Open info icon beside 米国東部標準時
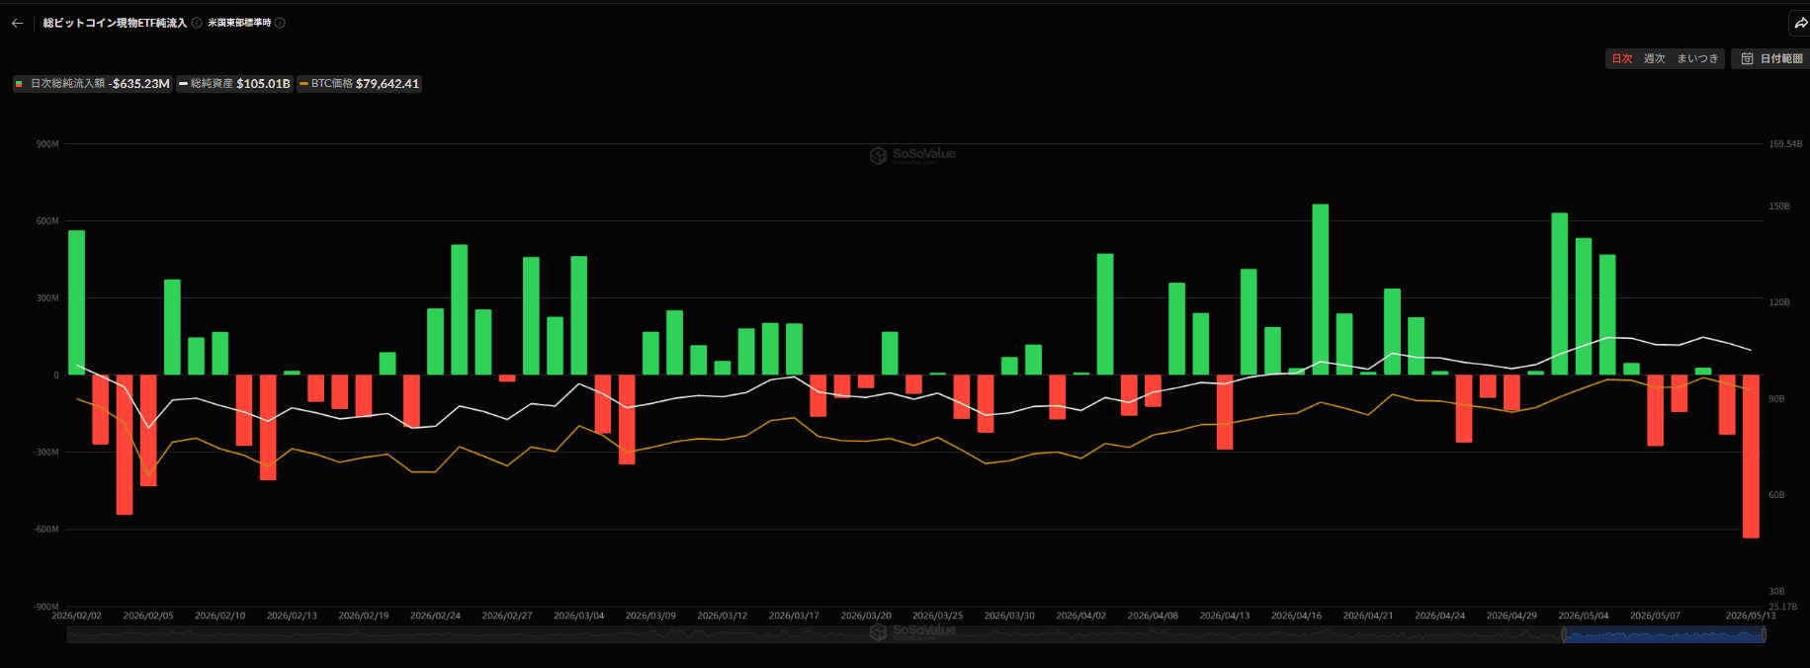1810x668 pixels. tap(280, 23)
